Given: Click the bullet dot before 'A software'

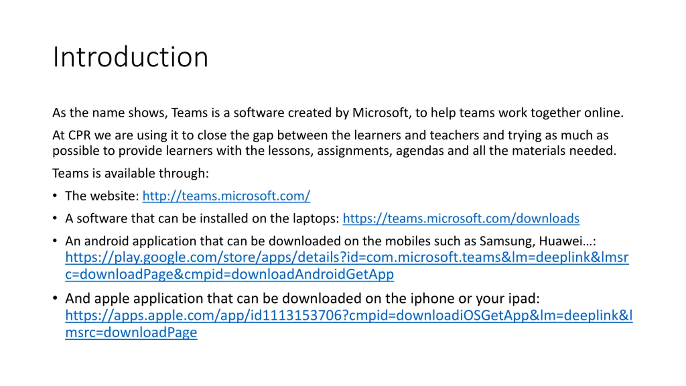Looking at the screenshot, I should (55, 218).
